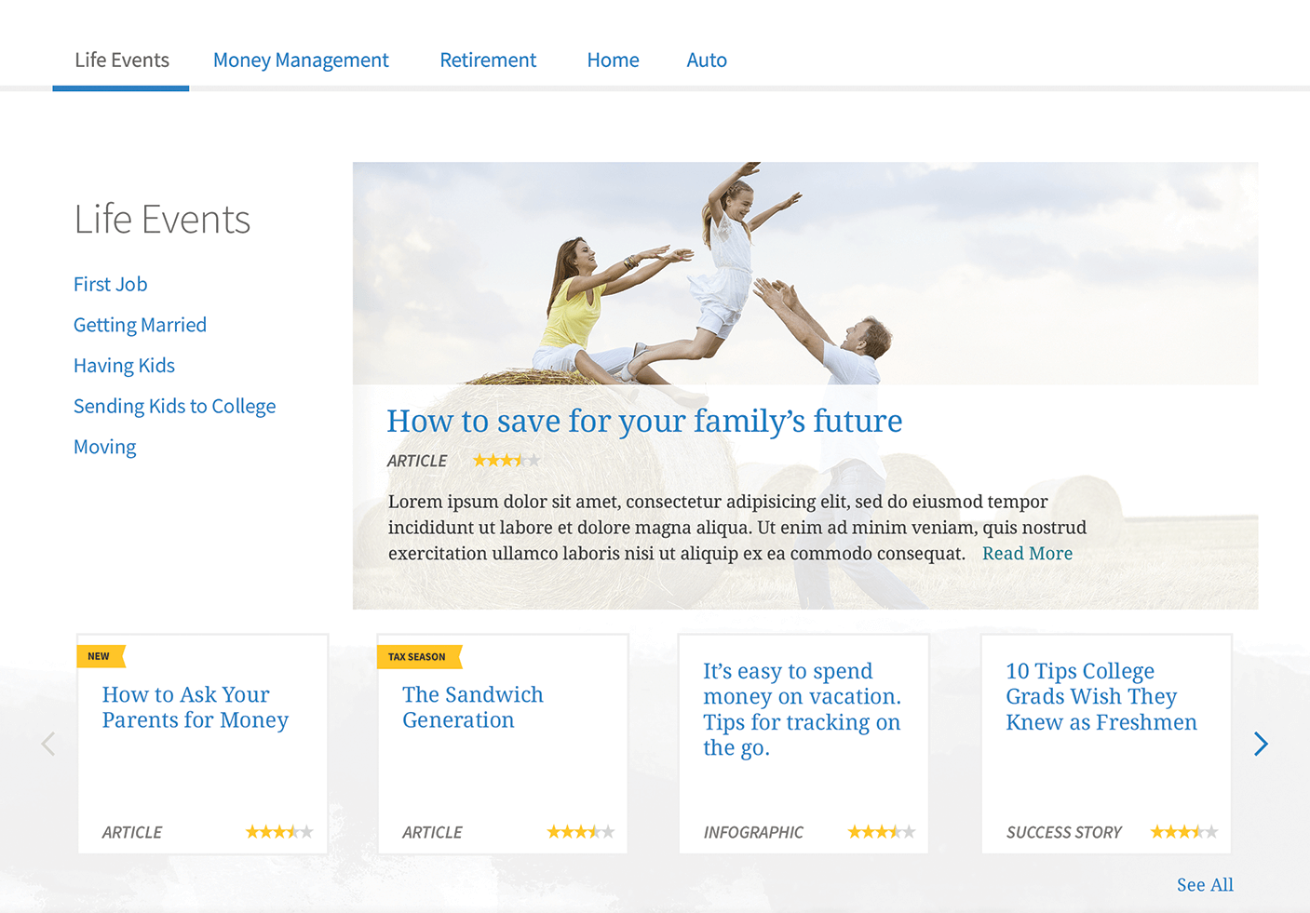Image resolution: width=1310 pixels, height=913 pixels.
Task: Open the family jumping hero image
Action: click(x=805, y=274)
